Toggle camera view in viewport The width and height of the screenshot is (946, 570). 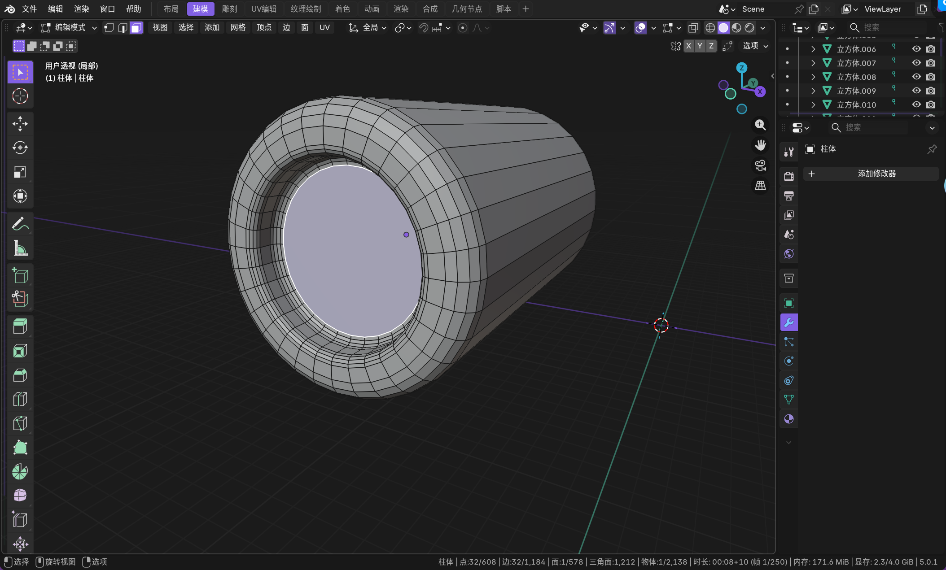pos(760,165)
